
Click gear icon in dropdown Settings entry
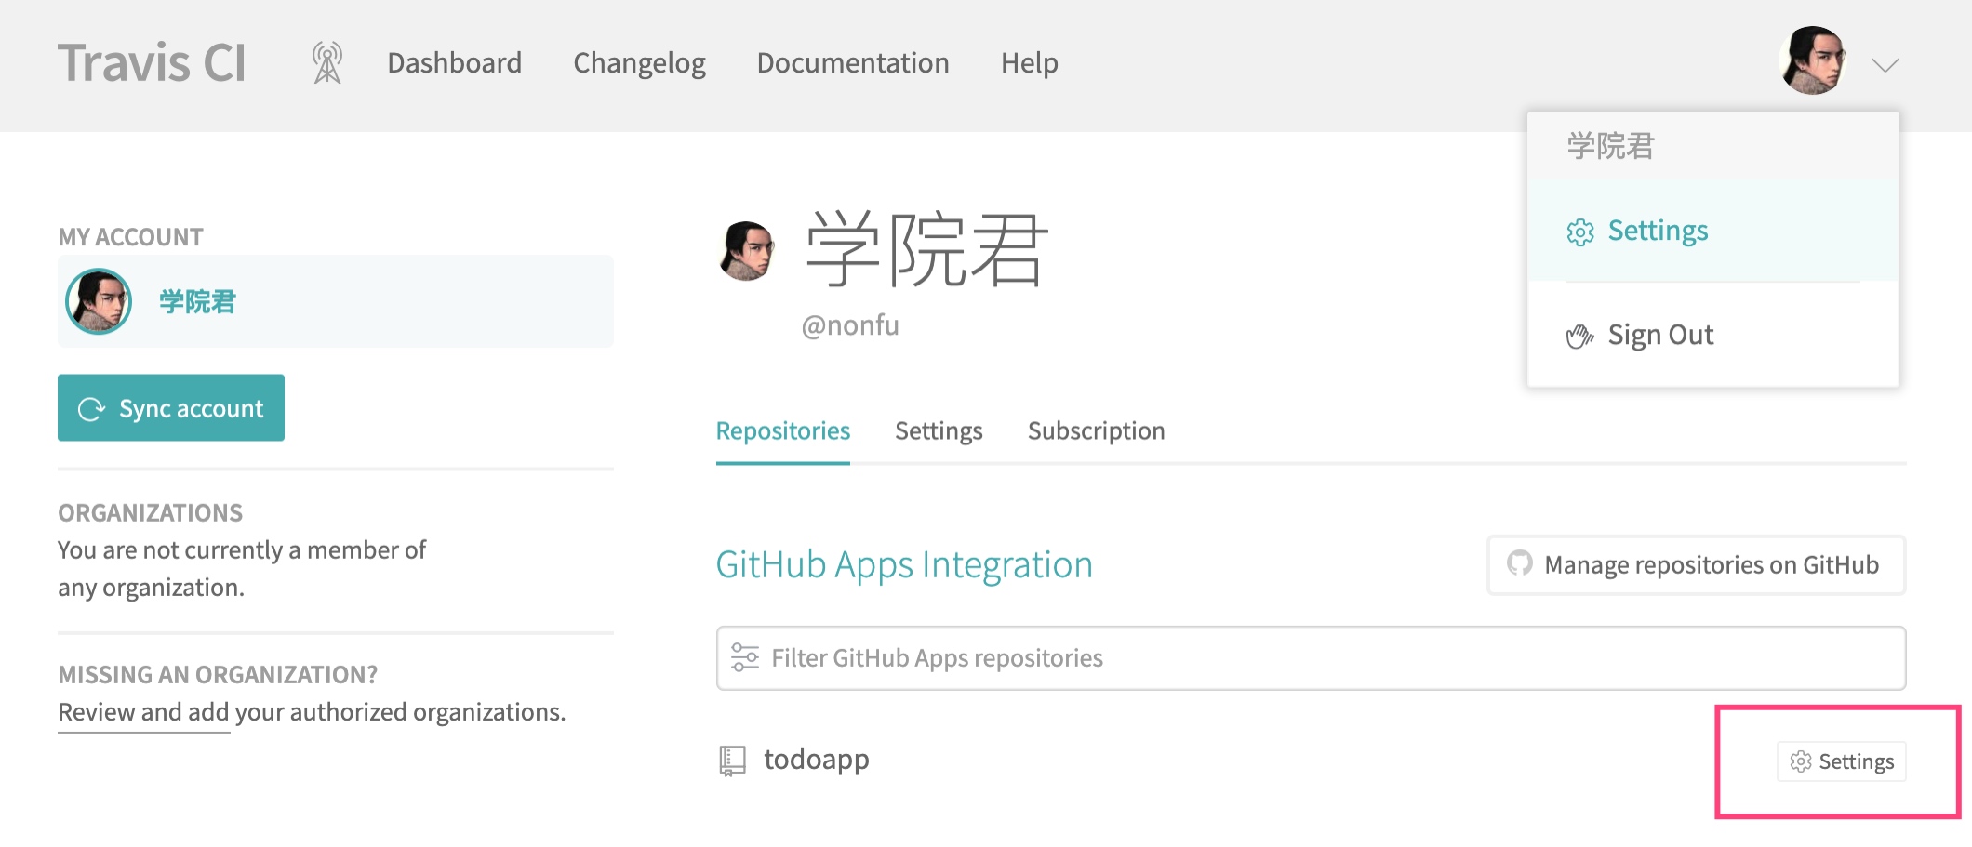[1580, 232]
